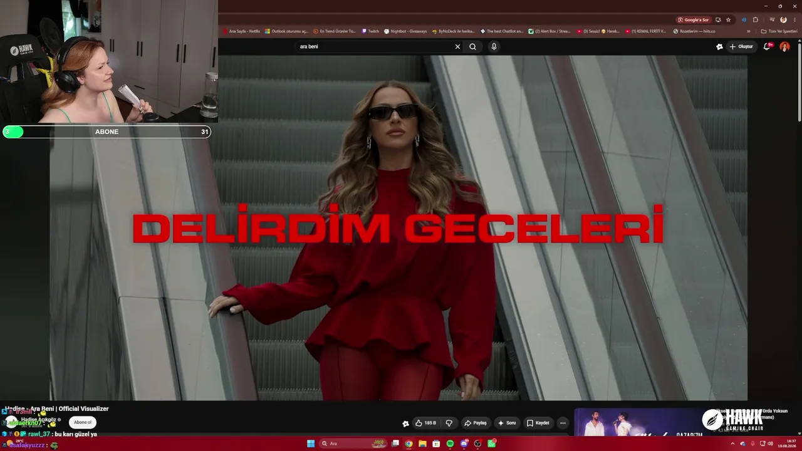This screenshot has height=451, width=802.
Task: Show hidden system tray icons
Action: tap(732, 443)
